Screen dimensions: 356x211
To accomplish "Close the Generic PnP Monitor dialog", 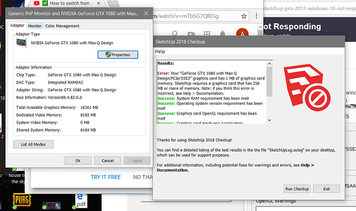I will pyautogui.click(x=146, y=13).
